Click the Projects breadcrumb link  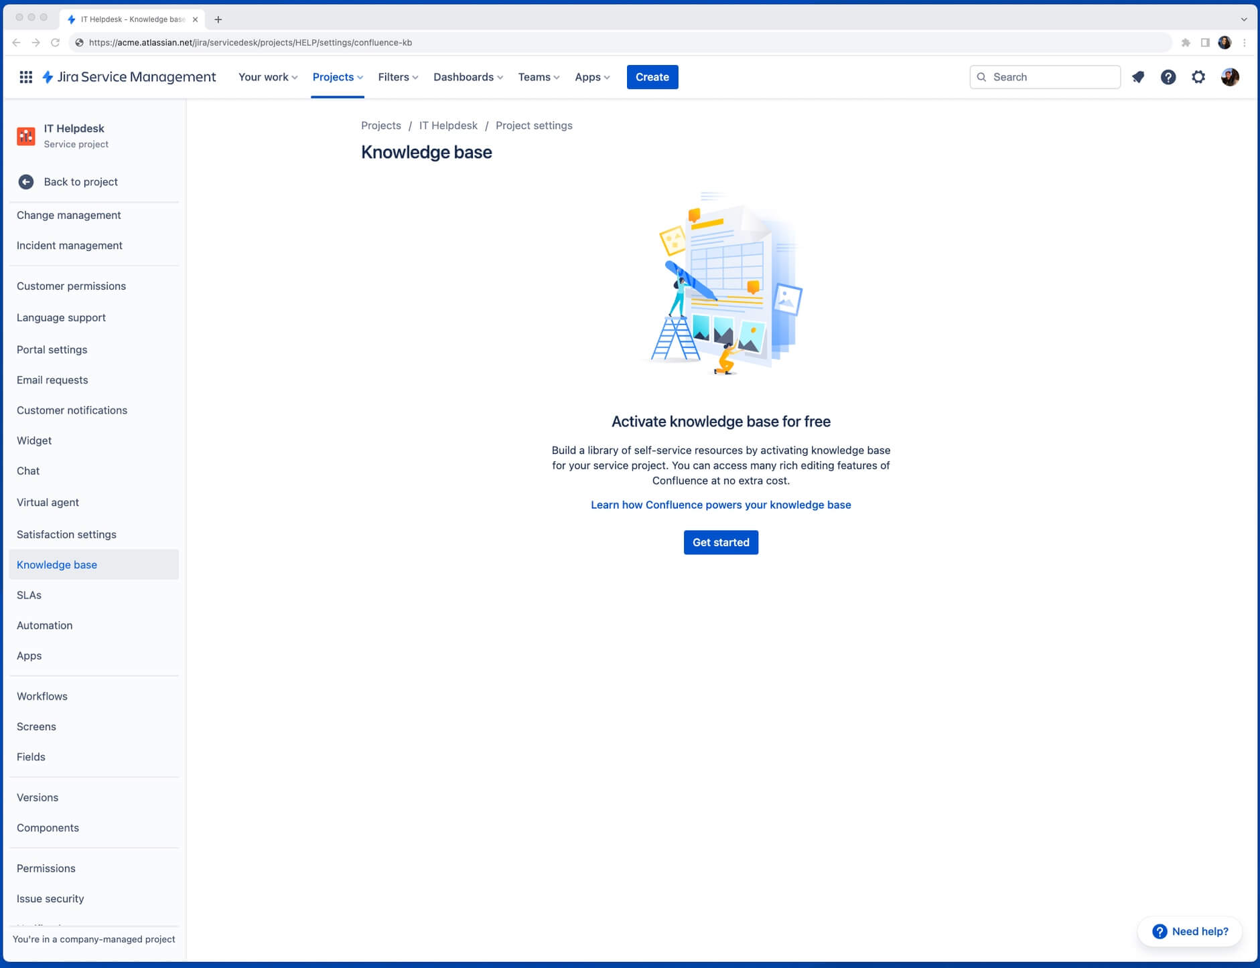click(380, 125)
